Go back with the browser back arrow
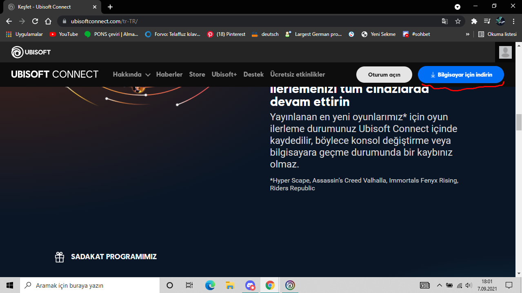 tap(9, 21)
